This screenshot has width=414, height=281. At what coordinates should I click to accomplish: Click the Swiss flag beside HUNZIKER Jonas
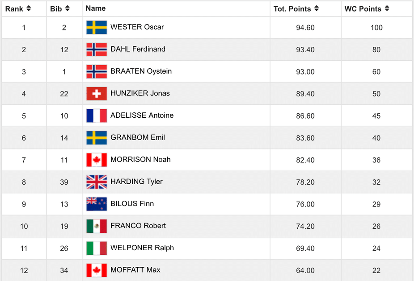pos(97,94)
